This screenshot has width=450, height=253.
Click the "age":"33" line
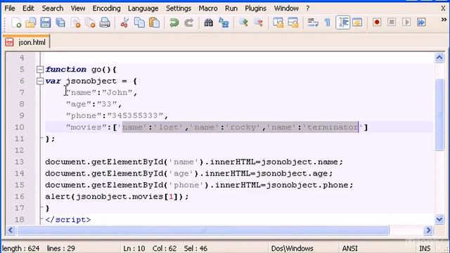point(94,104)
